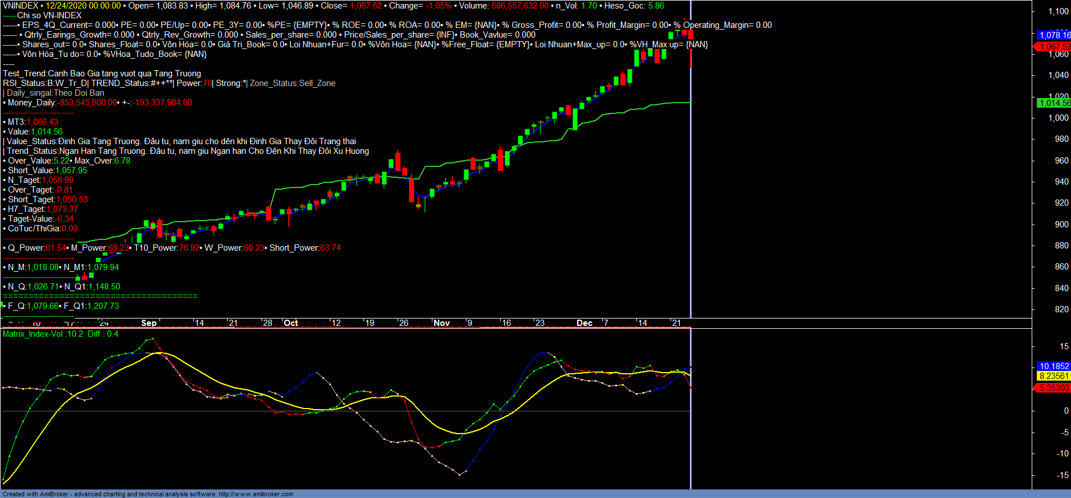The height and width of the screenshot is (498, 1071).
Task: Click the blue 1,078.16 price marker
Action: point(1054,35)
